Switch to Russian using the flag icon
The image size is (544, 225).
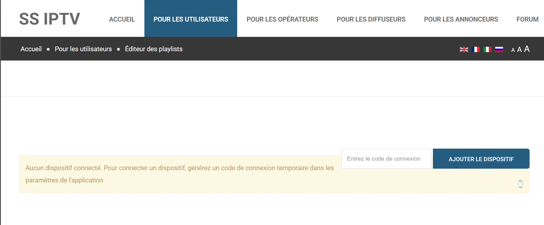point(499,49)
